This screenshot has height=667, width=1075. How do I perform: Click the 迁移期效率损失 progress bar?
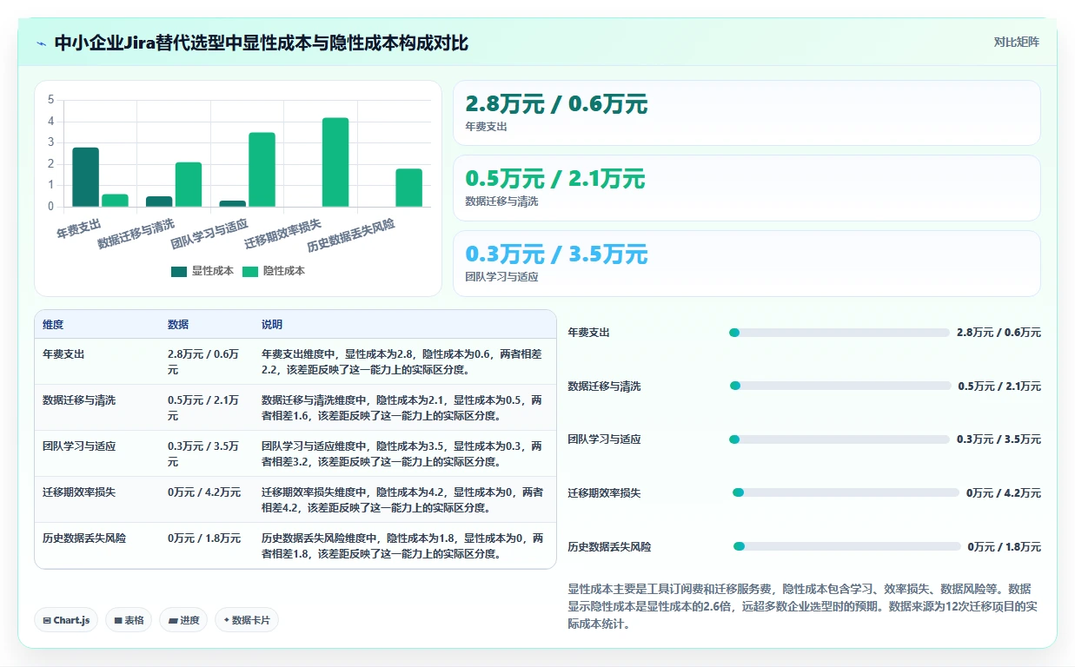[846, 492]
